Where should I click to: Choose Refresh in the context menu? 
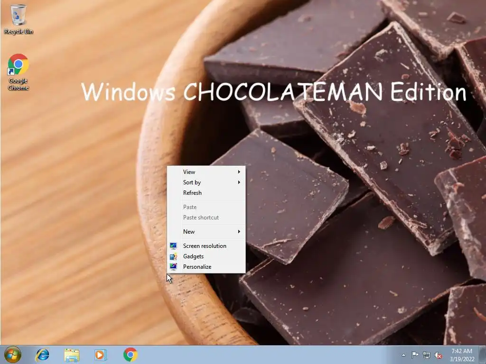[x=206, y=193]
